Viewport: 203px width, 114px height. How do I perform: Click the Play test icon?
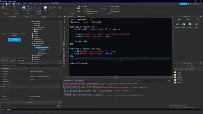(45, 8)
